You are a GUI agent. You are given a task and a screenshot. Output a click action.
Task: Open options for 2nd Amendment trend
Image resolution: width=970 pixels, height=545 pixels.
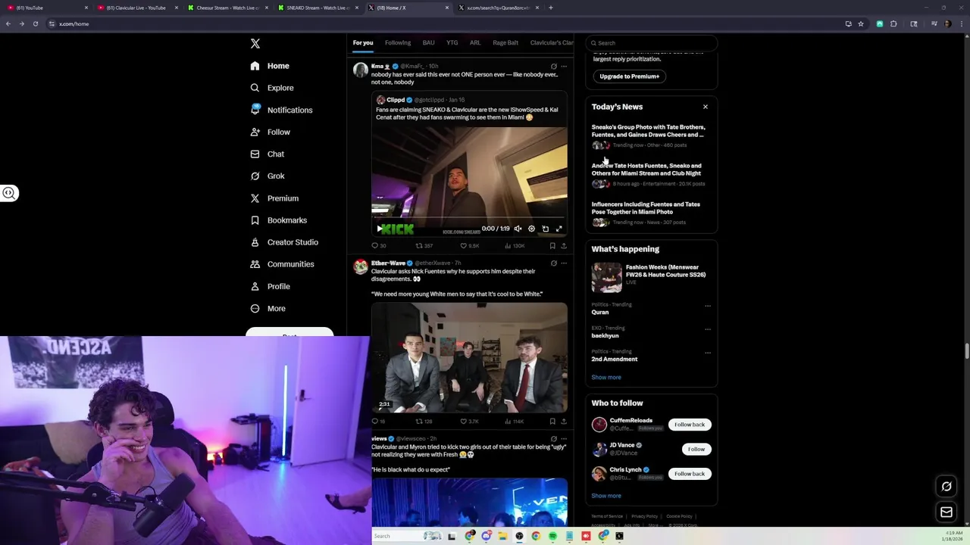(708, 353)
